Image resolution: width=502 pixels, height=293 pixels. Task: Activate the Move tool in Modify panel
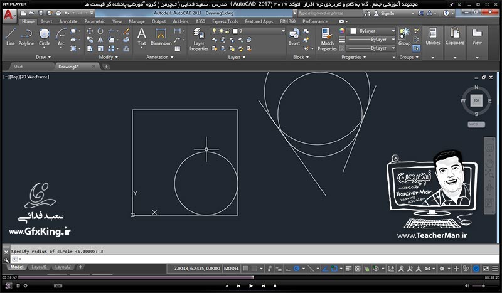coord(90,31)
